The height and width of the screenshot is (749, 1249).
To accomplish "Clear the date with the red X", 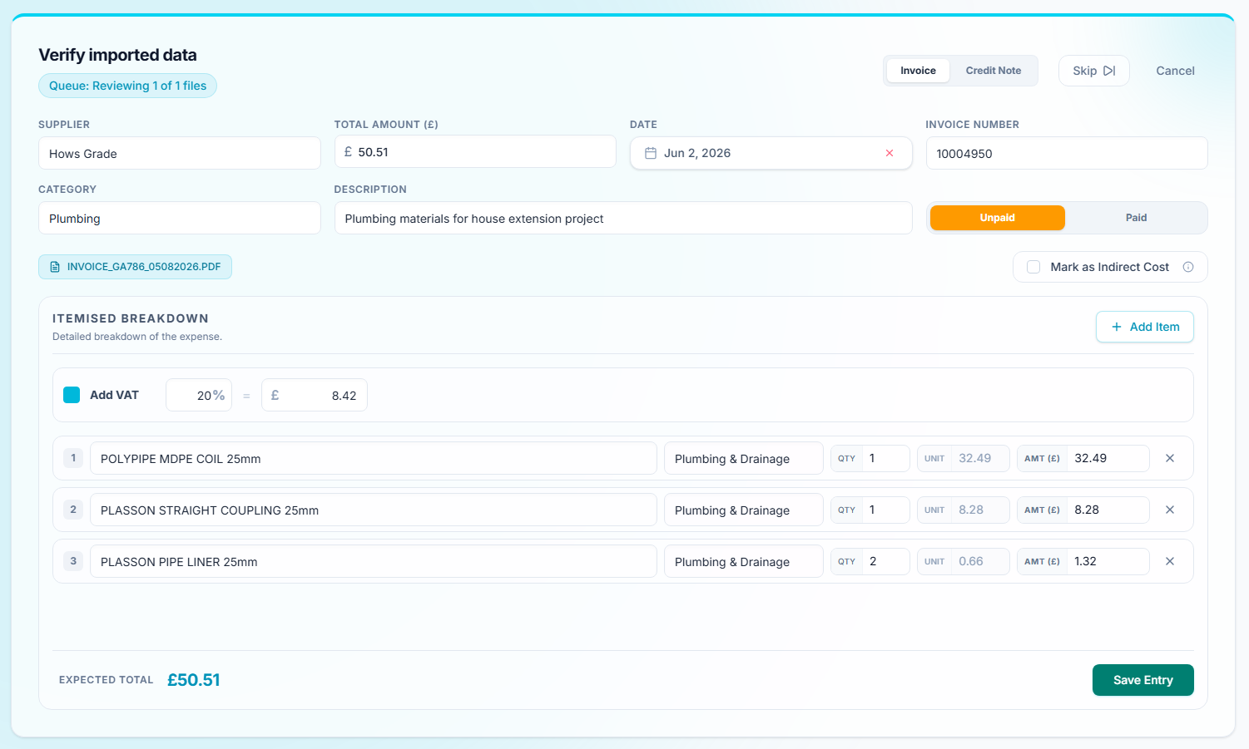I will click(x=890, y=153).
